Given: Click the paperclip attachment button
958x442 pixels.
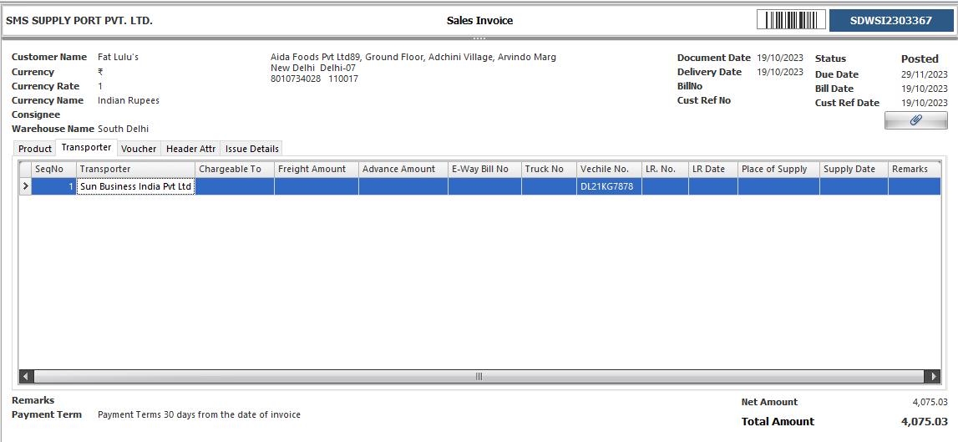Looking at the screenshot, I should click(x=915, y=120).
